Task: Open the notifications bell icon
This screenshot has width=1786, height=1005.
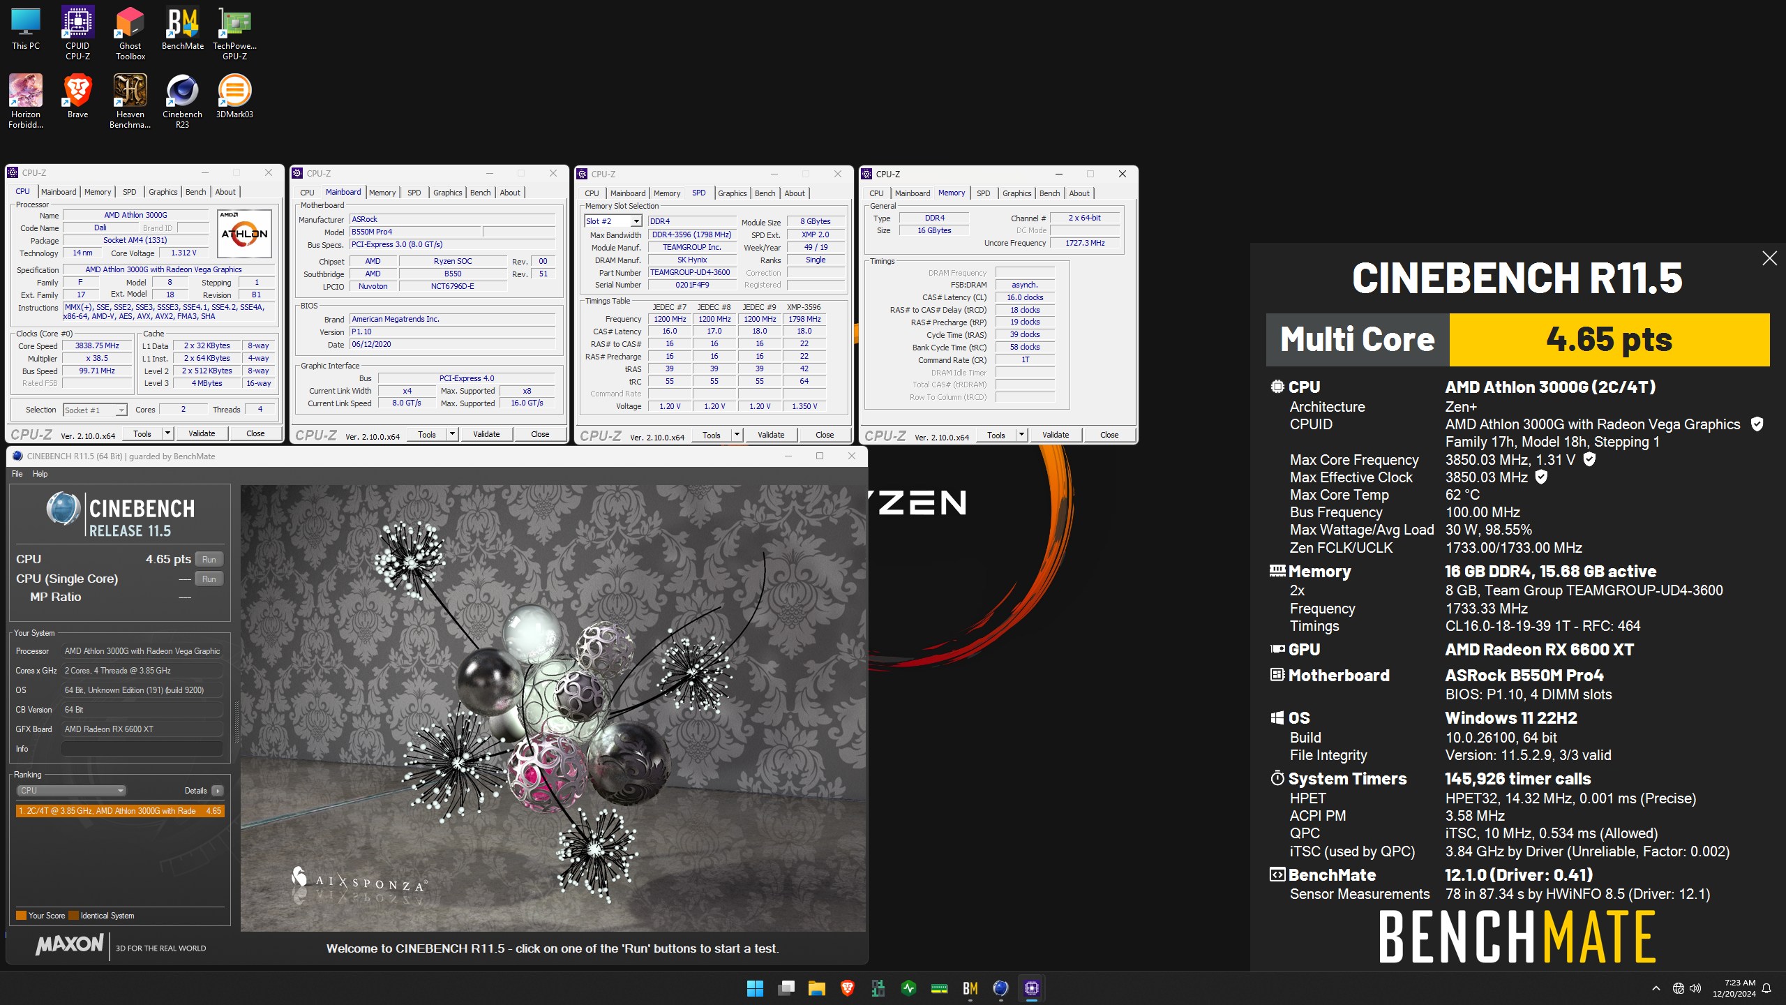Action: click(x=1766, y=988)
